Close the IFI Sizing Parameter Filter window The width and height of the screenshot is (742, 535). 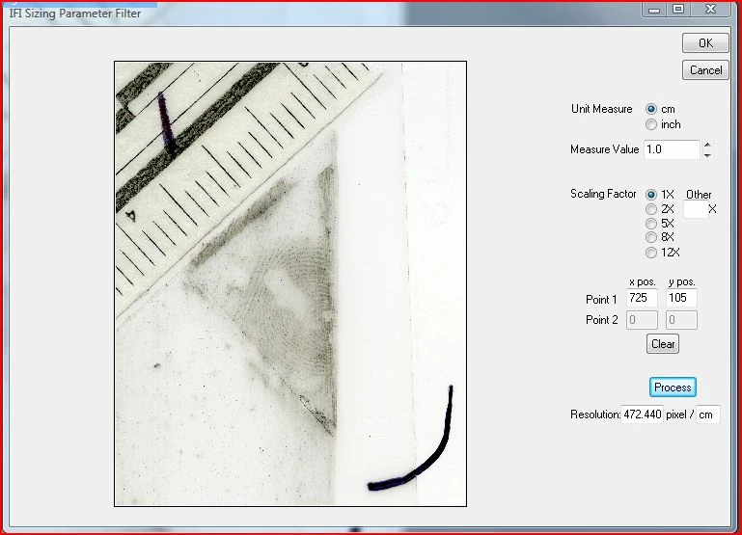coord(710,10)
